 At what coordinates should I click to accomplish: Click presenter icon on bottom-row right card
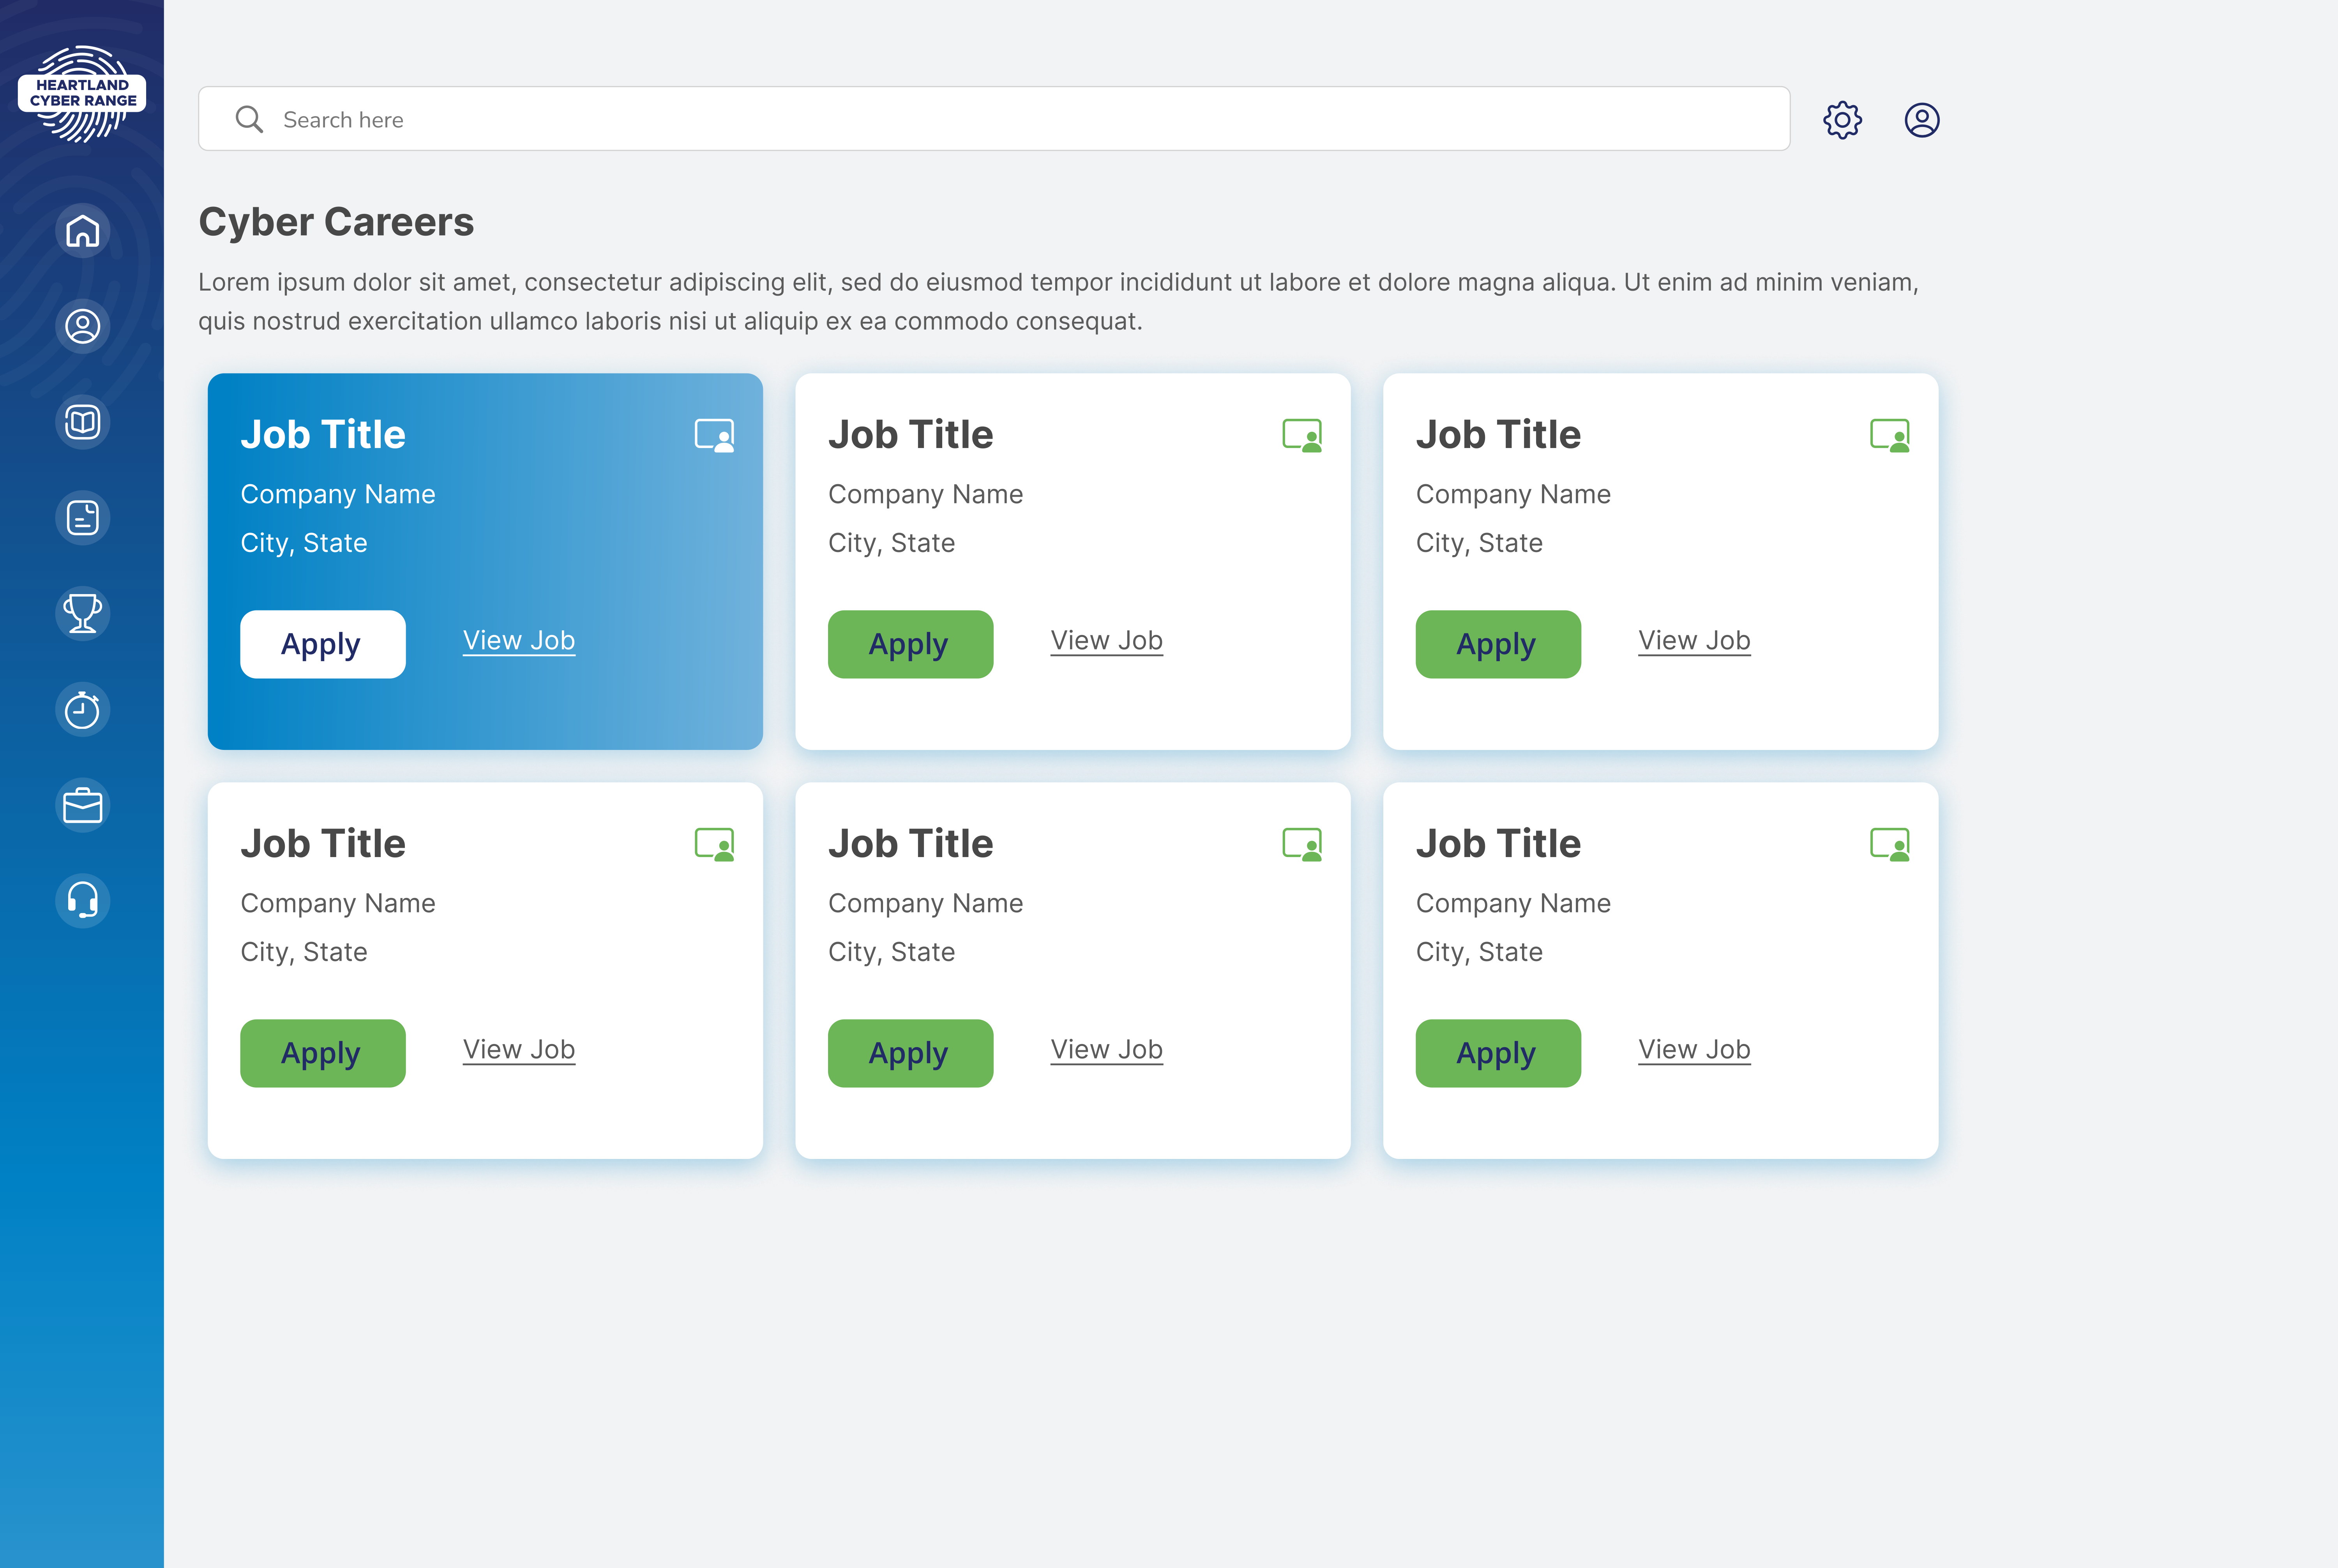tap(1890, 845)
